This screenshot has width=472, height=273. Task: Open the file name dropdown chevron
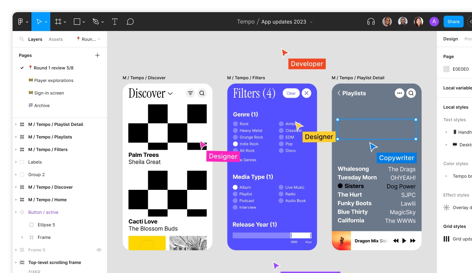coord(311,22)
